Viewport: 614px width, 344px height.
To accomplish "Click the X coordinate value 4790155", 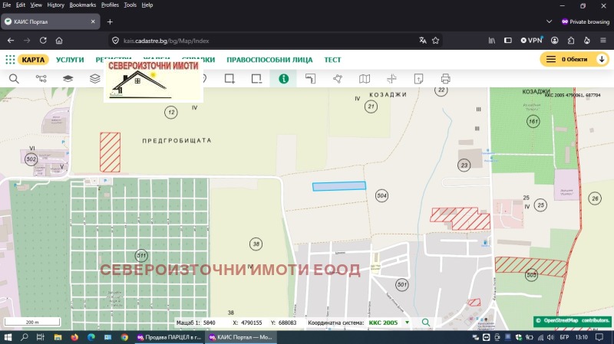I will pos(252,323).
